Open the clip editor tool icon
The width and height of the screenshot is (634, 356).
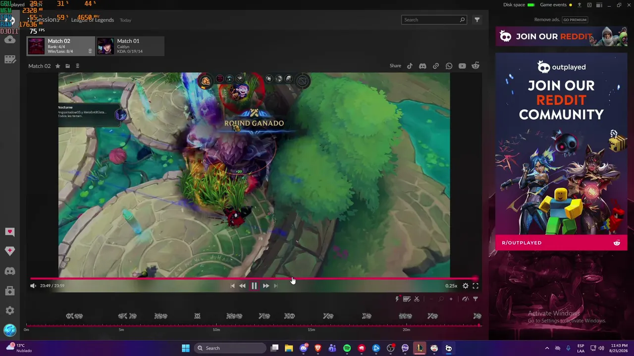(407, 299)
